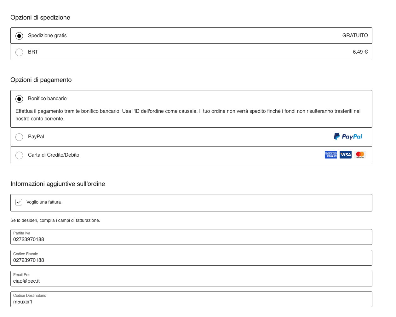Click the Voglio una fattura label

[x=43, y=202]
